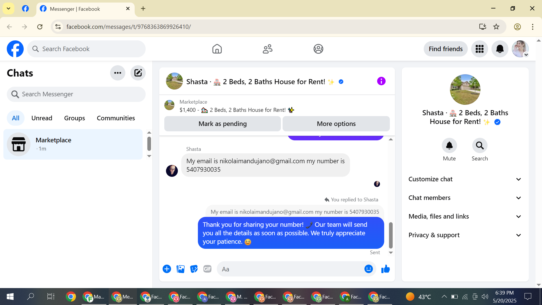This screenshot has width=542, height=305.
Task: Expand the Chat members section
Action: point(465,198)
